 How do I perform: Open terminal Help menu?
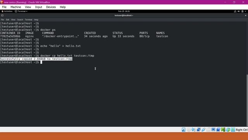tap(36, 20)
